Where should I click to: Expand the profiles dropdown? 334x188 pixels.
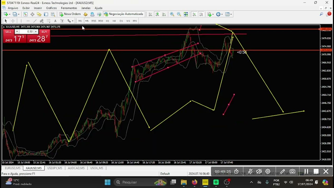pyautogui.click(x=19, y=14)
